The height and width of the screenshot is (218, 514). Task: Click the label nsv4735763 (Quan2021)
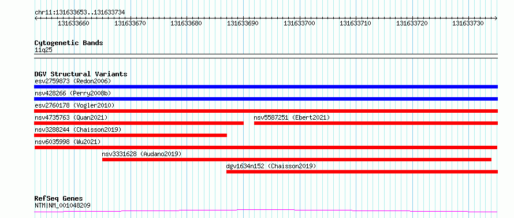71,117
